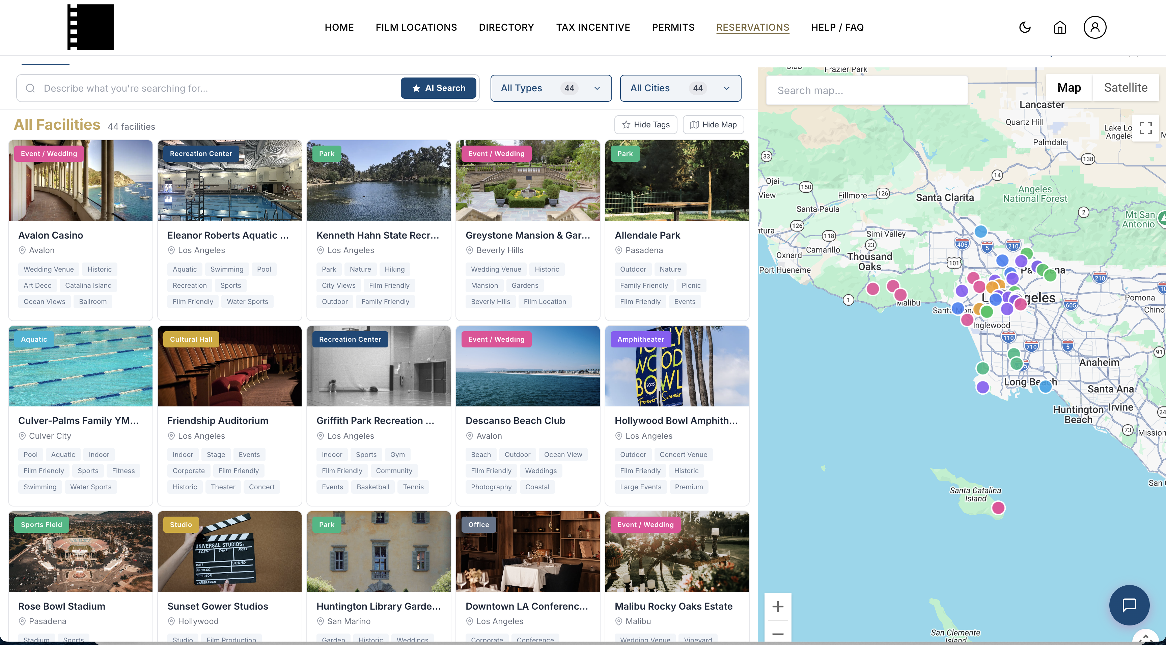
Task: Toggle dark mode moon icon
Action: click(x=1025, y=28)
